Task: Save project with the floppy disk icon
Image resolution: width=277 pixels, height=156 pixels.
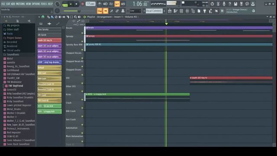Action: pos(235,4)
